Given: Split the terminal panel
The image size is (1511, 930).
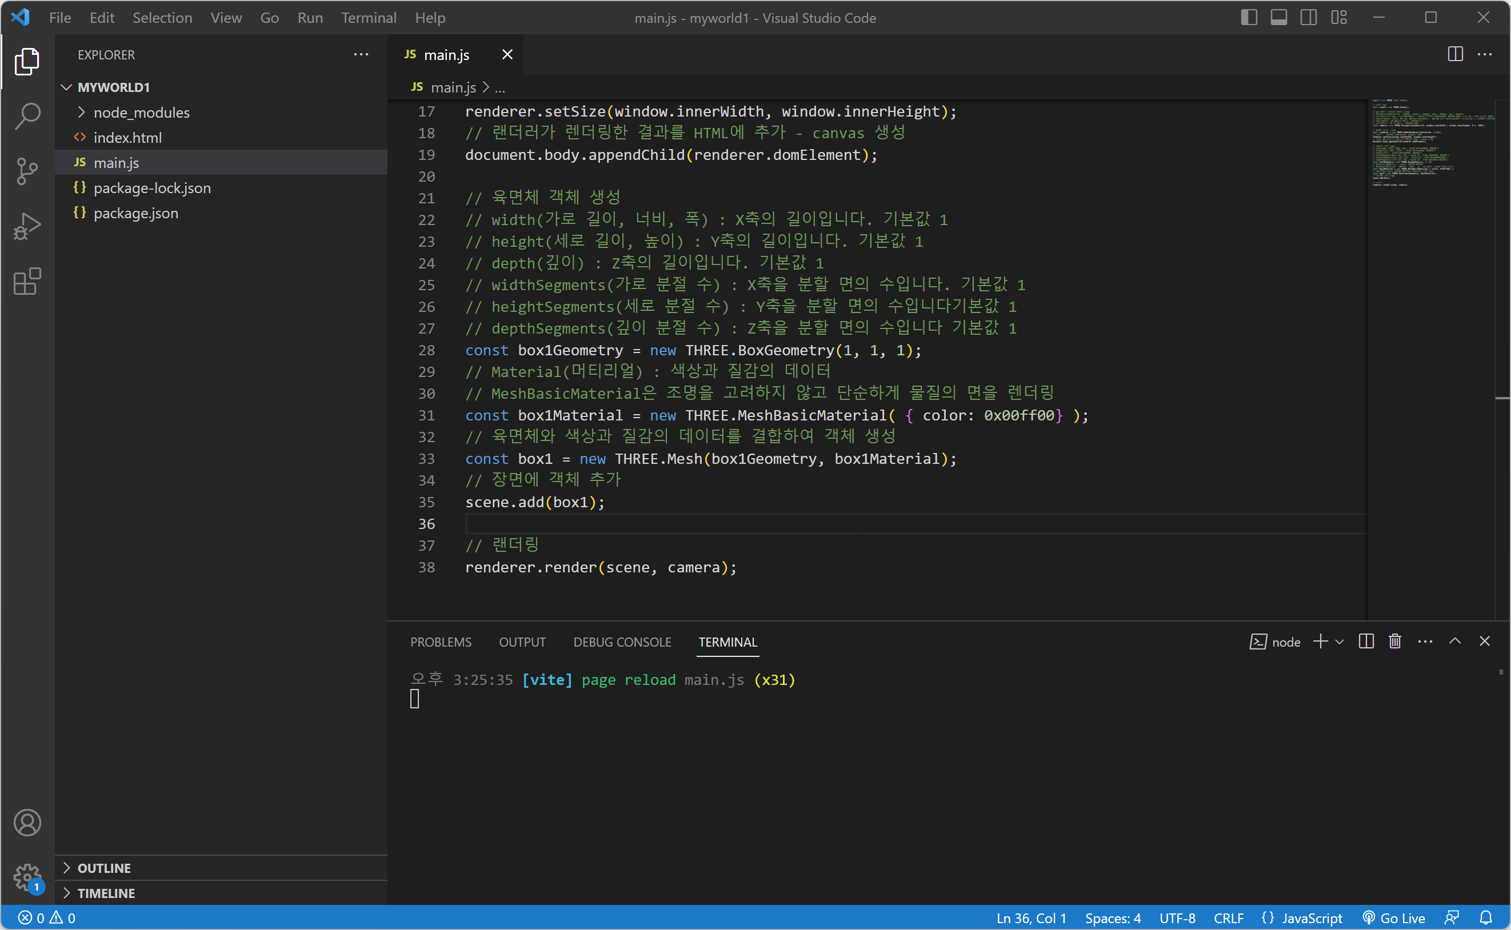Looking at the screenshot, I should (x=1366, y=642).
